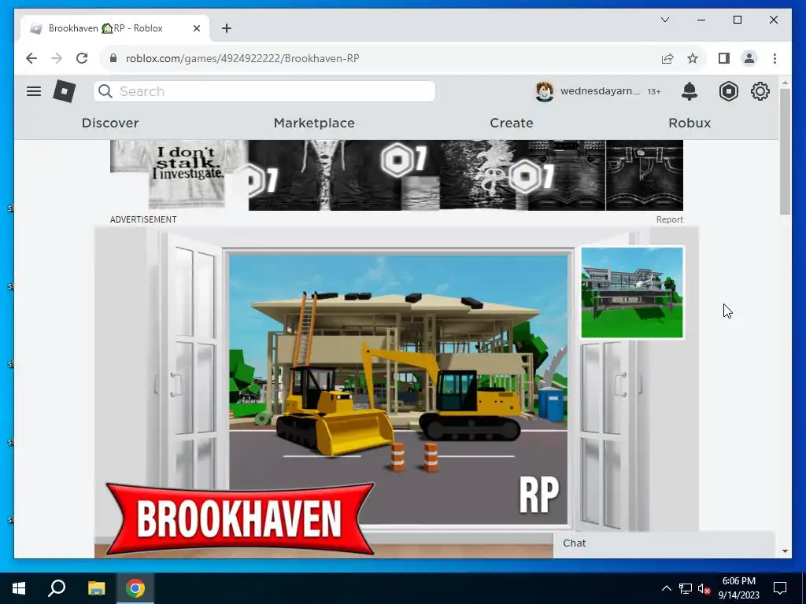
Task: Open File Explorer from taskbar
Action: coord(96,588)
